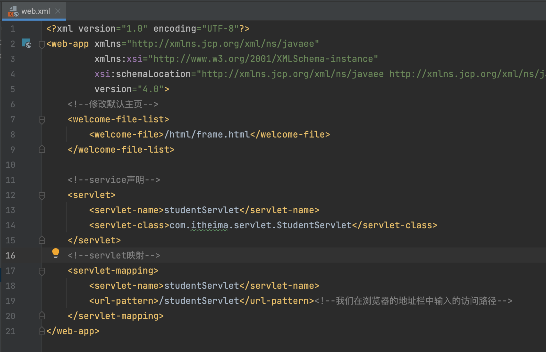Click line number 16 in the gutter
Screen dimensions: 546x352
10,255
